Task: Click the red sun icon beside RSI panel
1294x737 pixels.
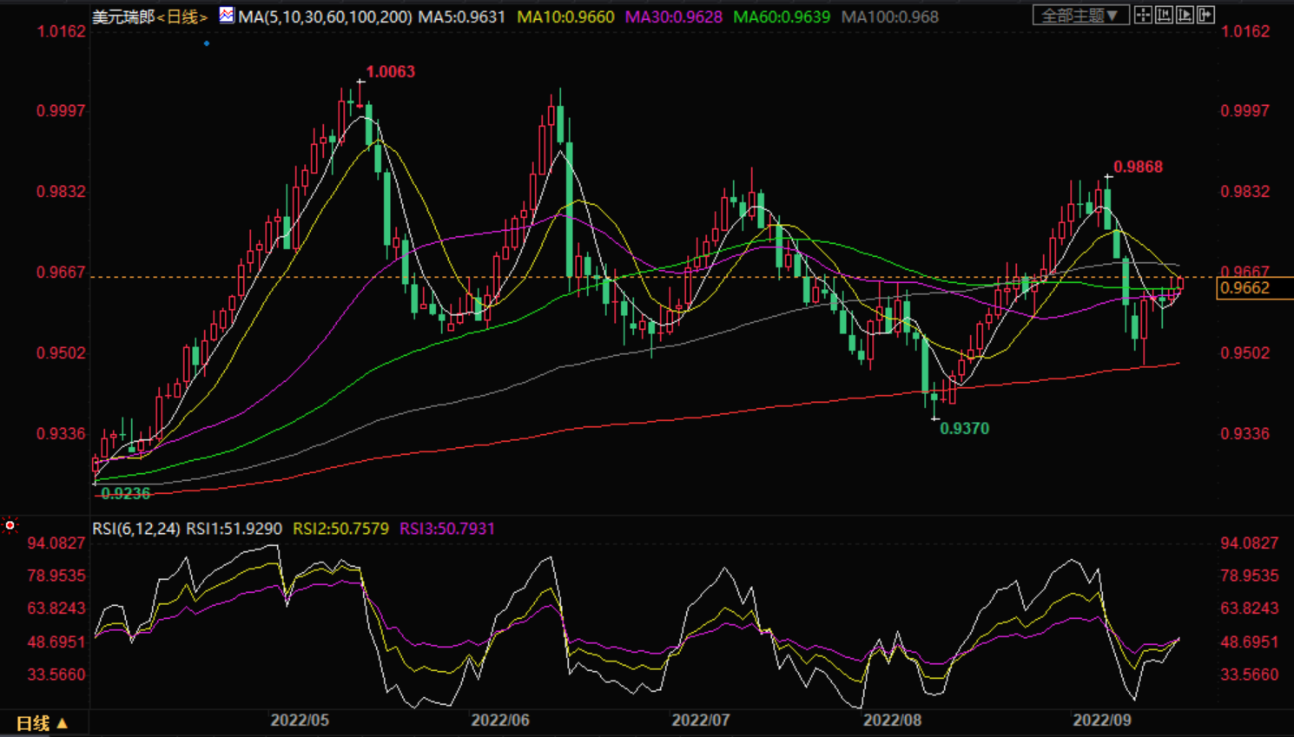Action: pyautogui.click(x=10, y=525)
